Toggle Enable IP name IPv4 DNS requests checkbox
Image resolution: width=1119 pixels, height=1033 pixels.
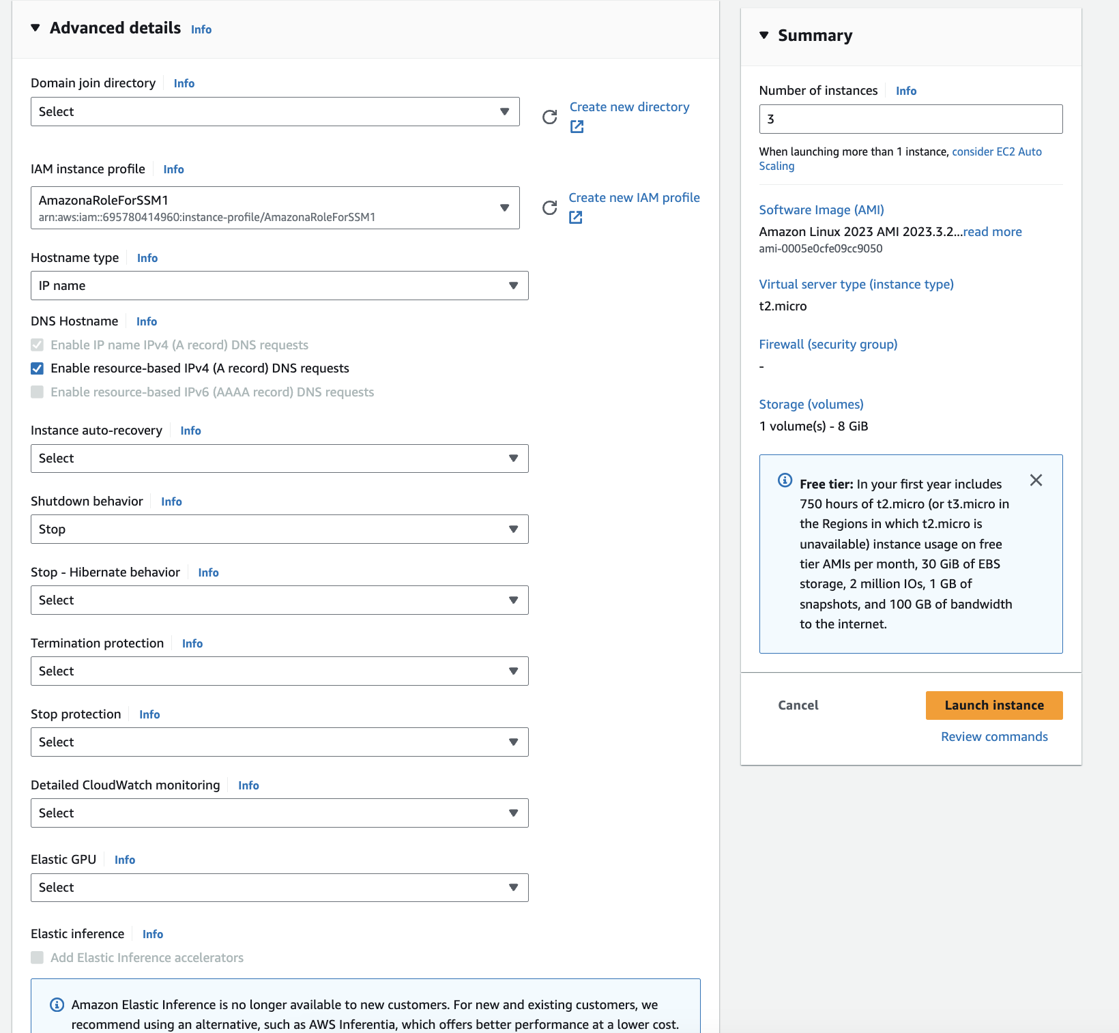pyautogui.click(x=38, y=345)
